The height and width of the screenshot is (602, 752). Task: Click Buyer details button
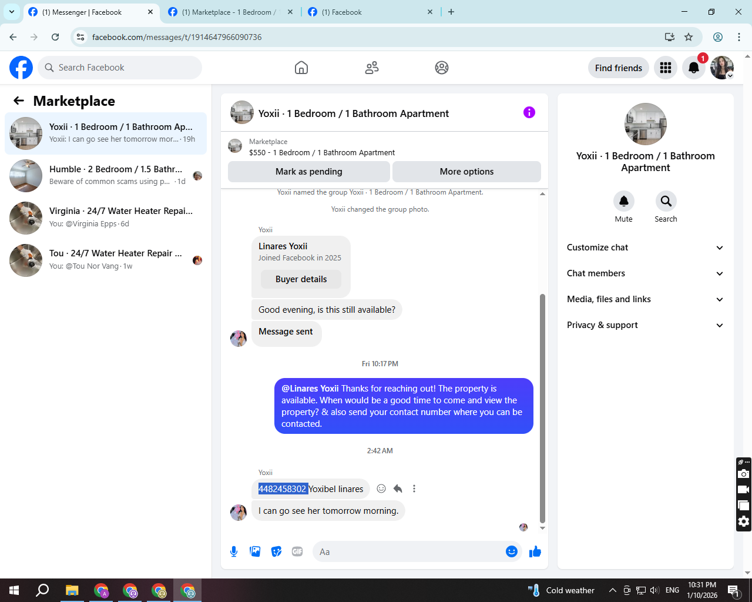301,279
